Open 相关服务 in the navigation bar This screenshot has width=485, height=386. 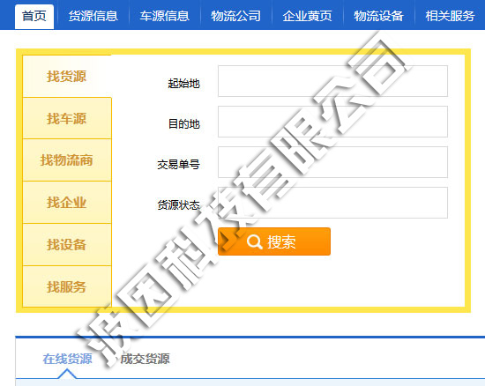[x=450, y=16]
